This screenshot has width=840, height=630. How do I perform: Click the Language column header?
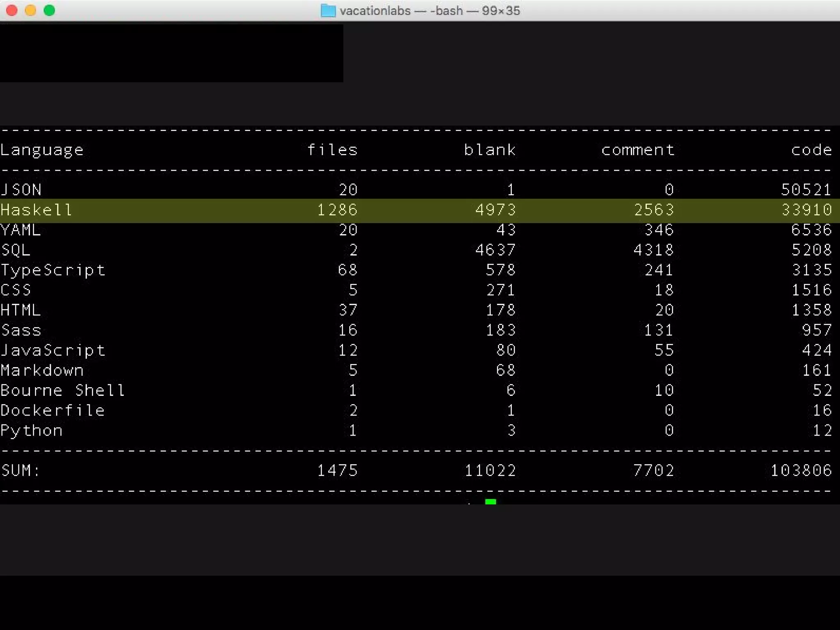tap(42, 150)
